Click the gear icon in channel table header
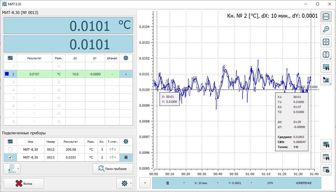 tap(126, 58)
